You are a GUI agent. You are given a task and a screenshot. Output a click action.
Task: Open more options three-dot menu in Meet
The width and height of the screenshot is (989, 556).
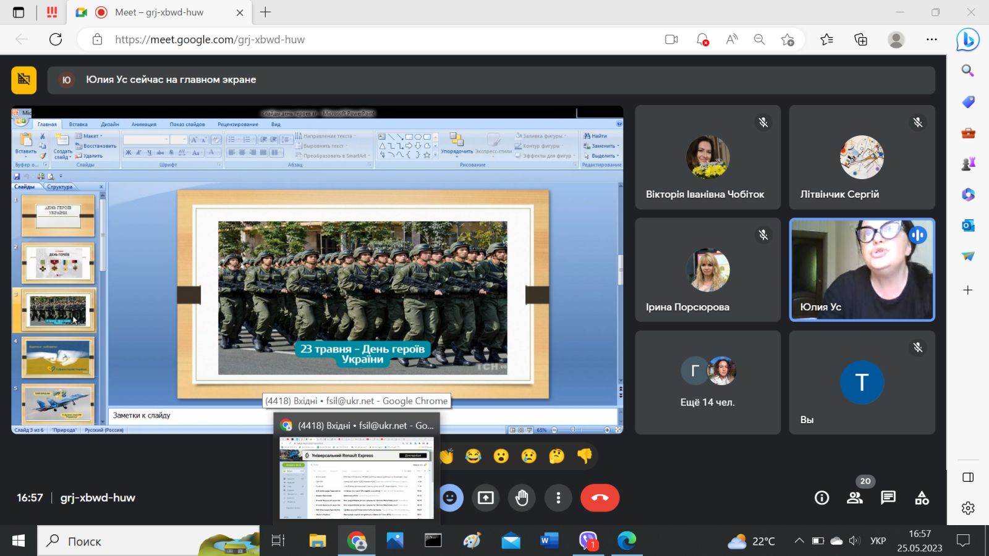coord(558,498)
